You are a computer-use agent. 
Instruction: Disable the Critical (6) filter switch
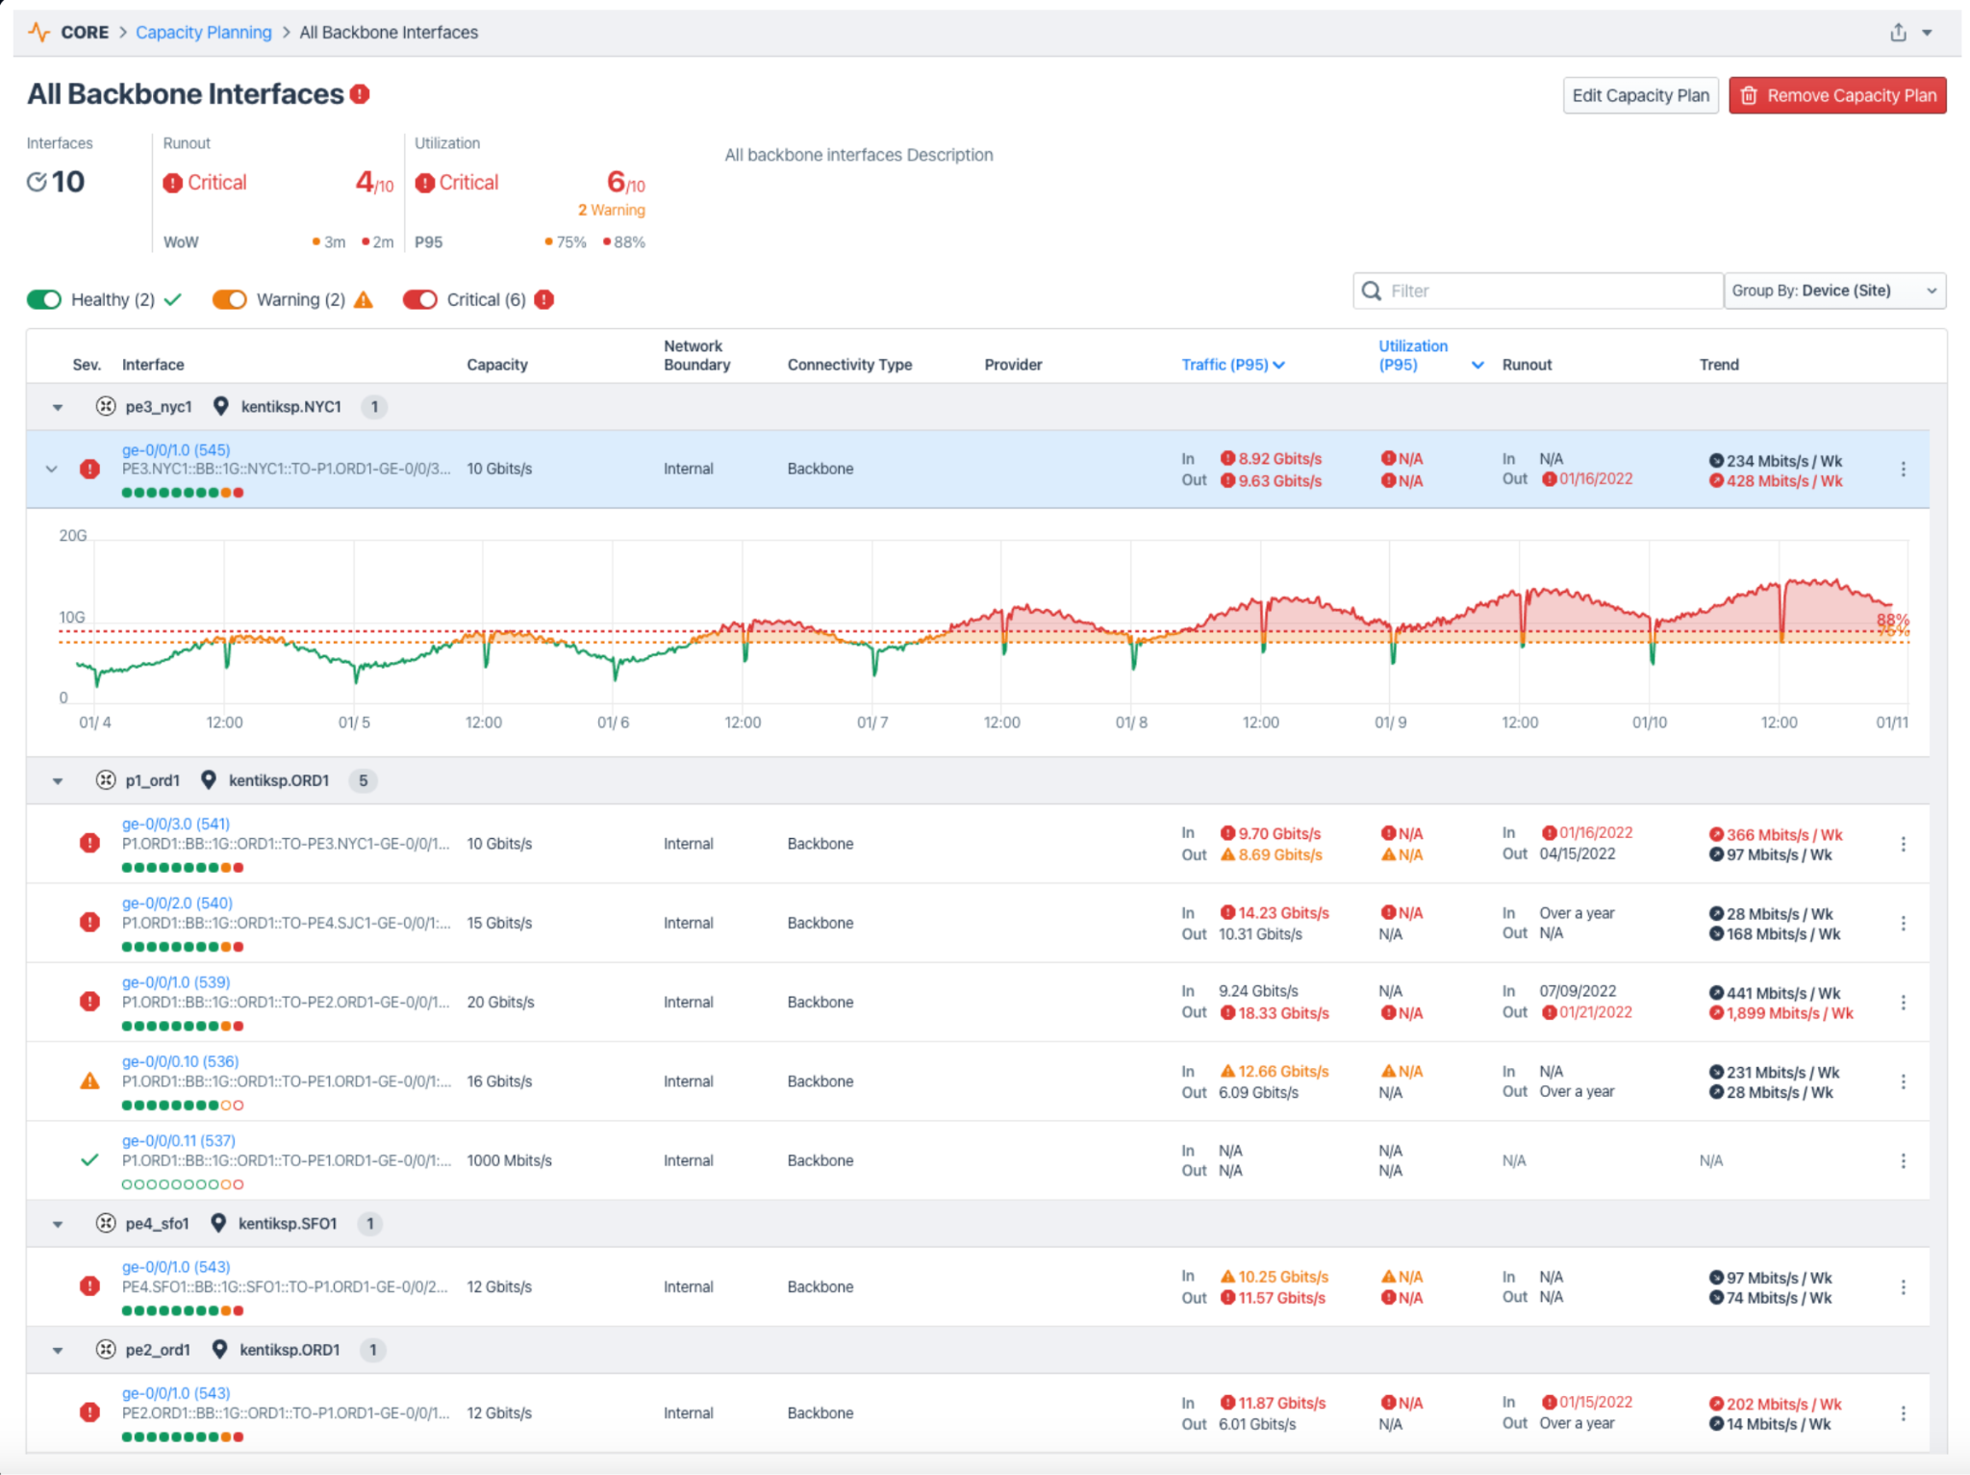(420, 300)
